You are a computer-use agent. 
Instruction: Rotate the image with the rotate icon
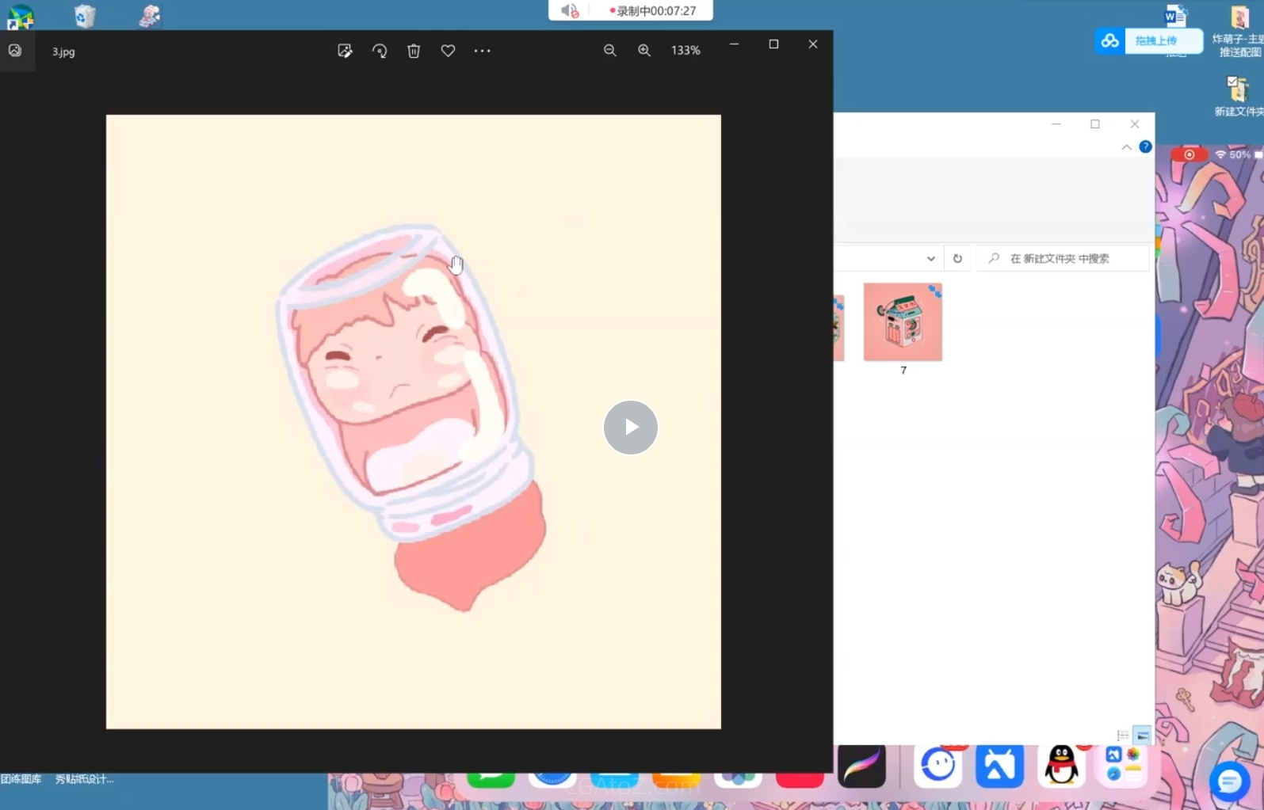pyautogui.click(x=380, y=51)
